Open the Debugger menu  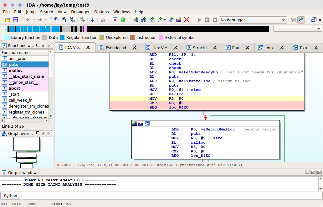coord(80,12)
